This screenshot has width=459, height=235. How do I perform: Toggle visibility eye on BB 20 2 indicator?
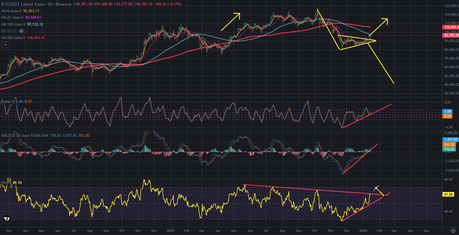click(22, 31)
